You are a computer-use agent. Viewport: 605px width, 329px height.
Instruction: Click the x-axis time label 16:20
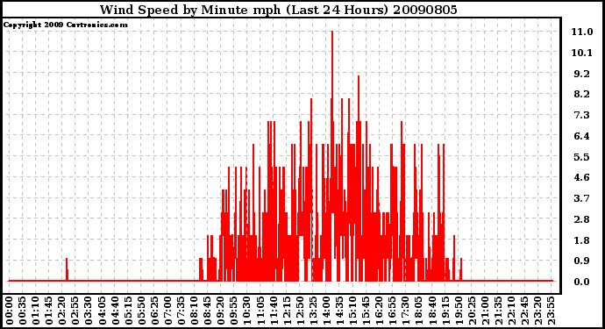[379, 311]
